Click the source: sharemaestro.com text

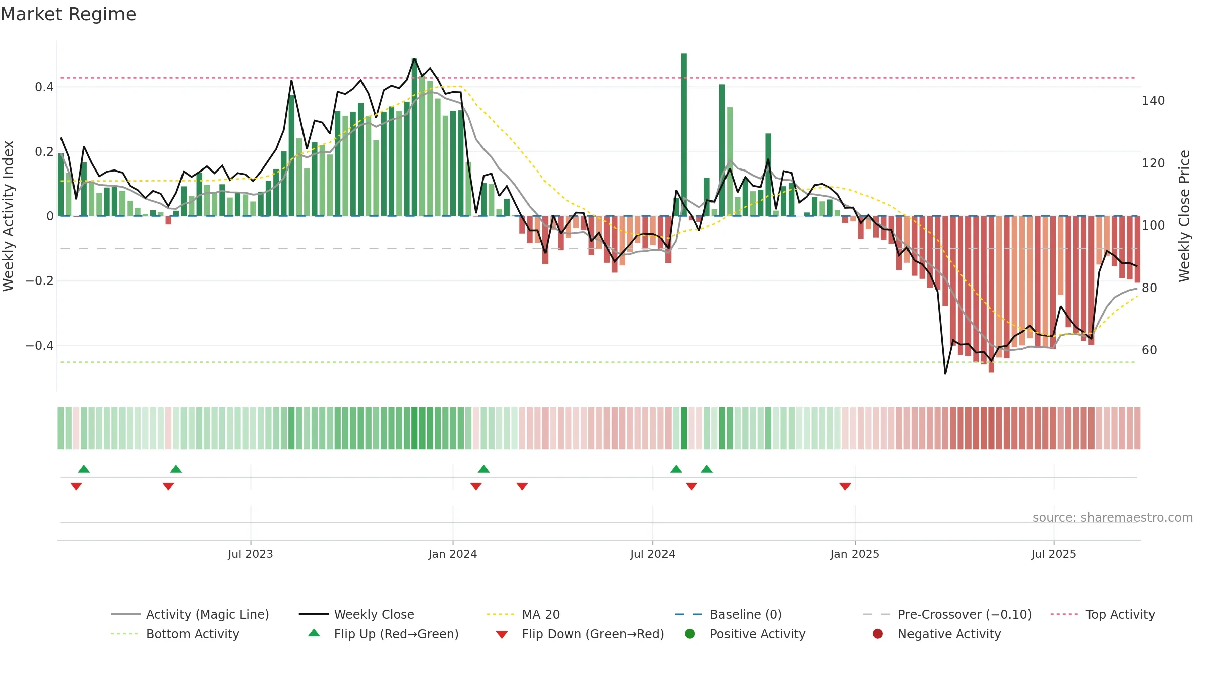point(1113,518)
